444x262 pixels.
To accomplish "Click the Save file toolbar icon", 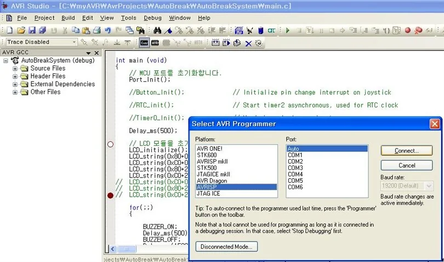I will pos(32,30).
